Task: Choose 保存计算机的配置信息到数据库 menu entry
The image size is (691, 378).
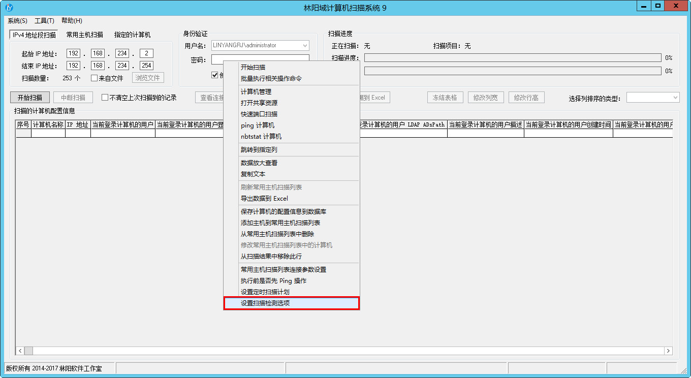Action: click(292, 211)
